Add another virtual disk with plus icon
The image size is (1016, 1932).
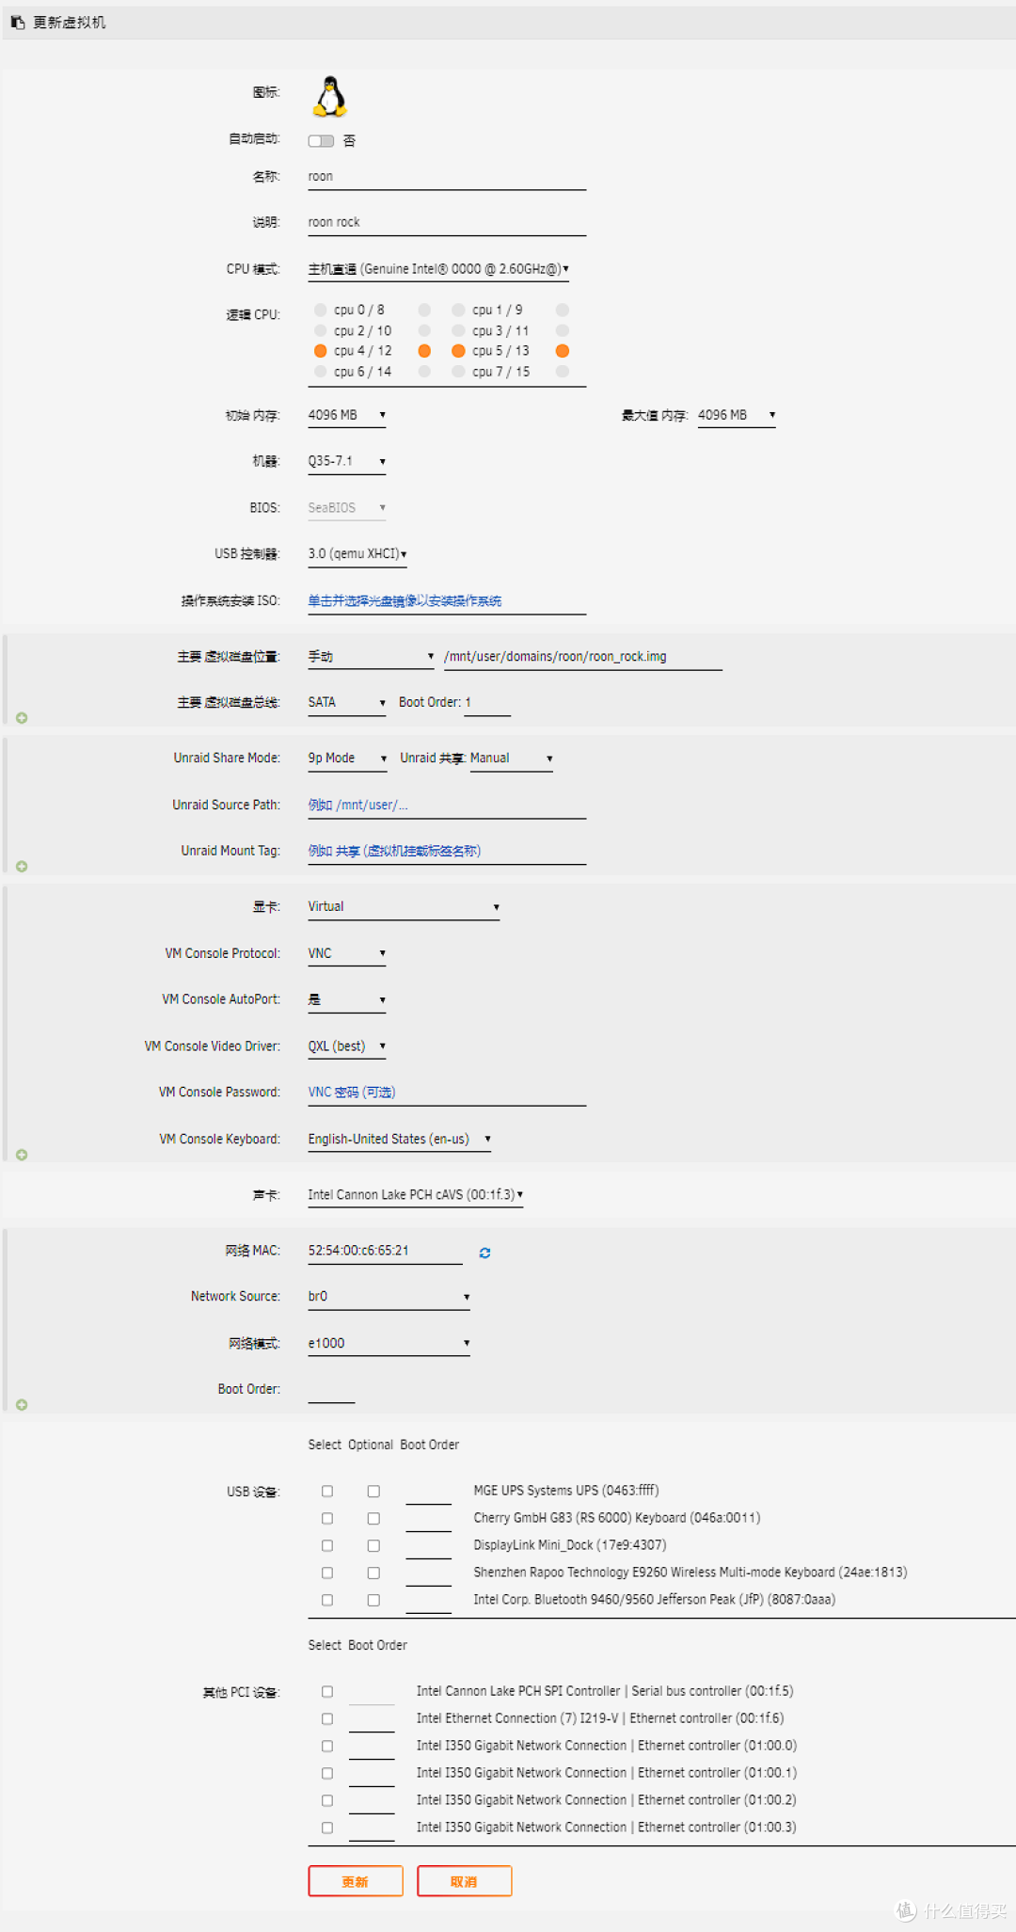[x=22, y=718]
